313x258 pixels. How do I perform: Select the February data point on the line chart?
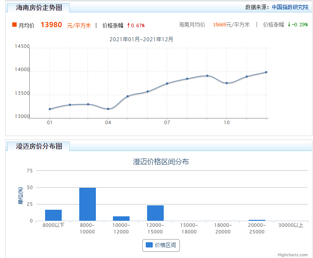pos(70,105)
